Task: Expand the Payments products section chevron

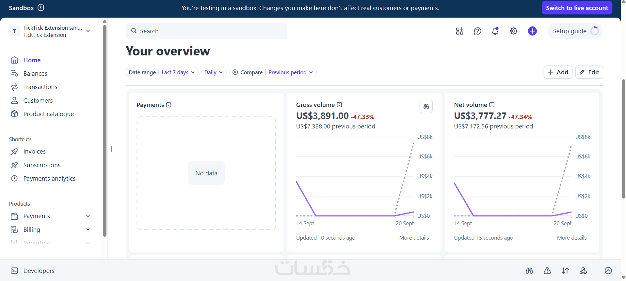Action: (88, 216)
